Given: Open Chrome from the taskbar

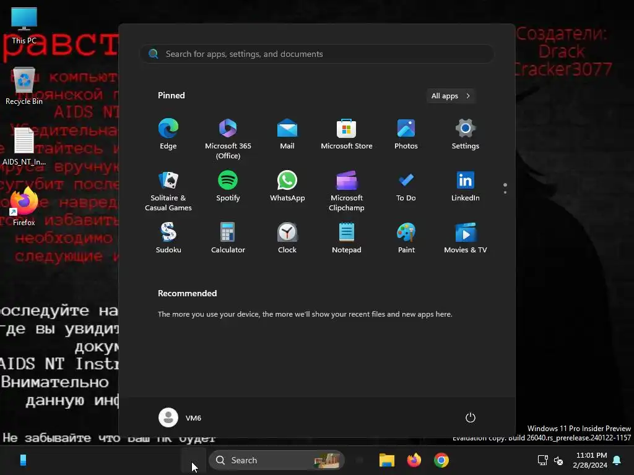Looking at the screenshot, I should click(x=441, y=460).
